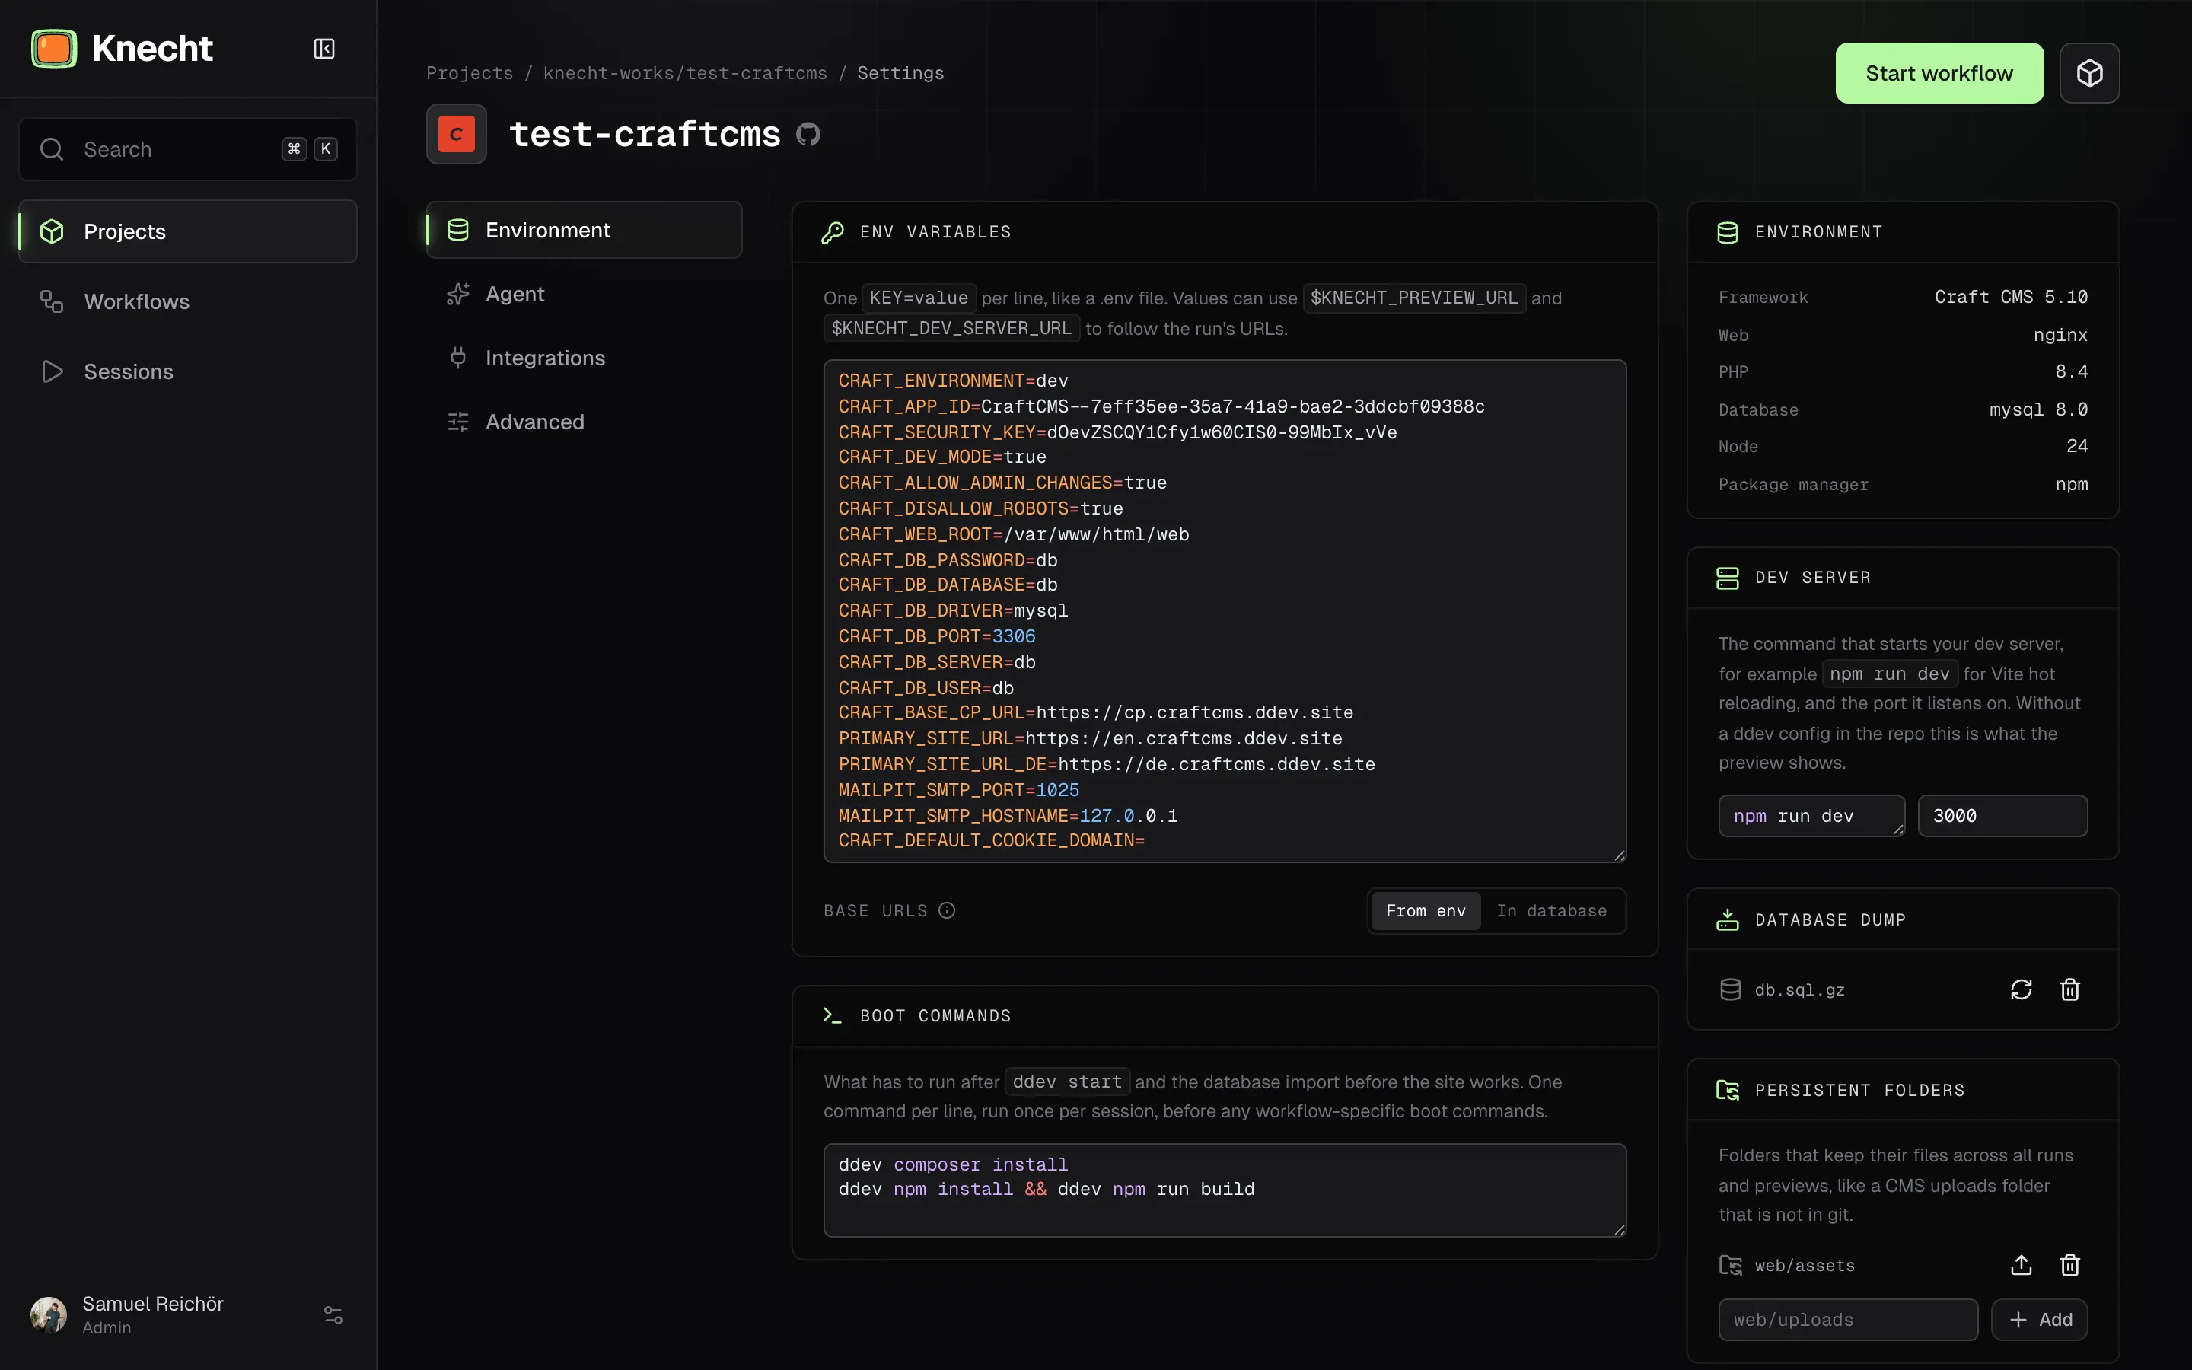Click into the boot commands textarea
2192x1370 pixels.
[1225, 1190]
